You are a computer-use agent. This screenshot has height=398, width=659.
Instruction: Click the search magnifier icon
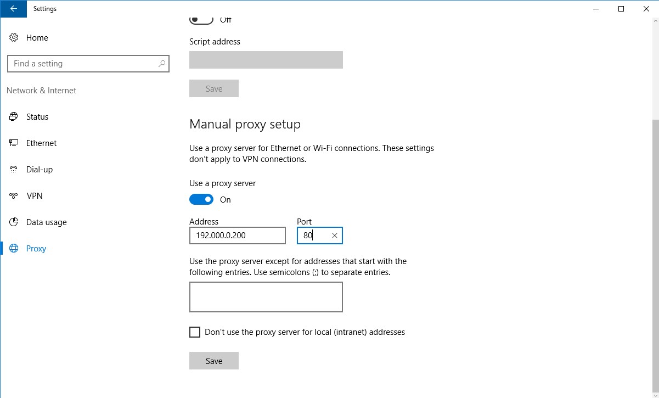[x=162, y=64]
